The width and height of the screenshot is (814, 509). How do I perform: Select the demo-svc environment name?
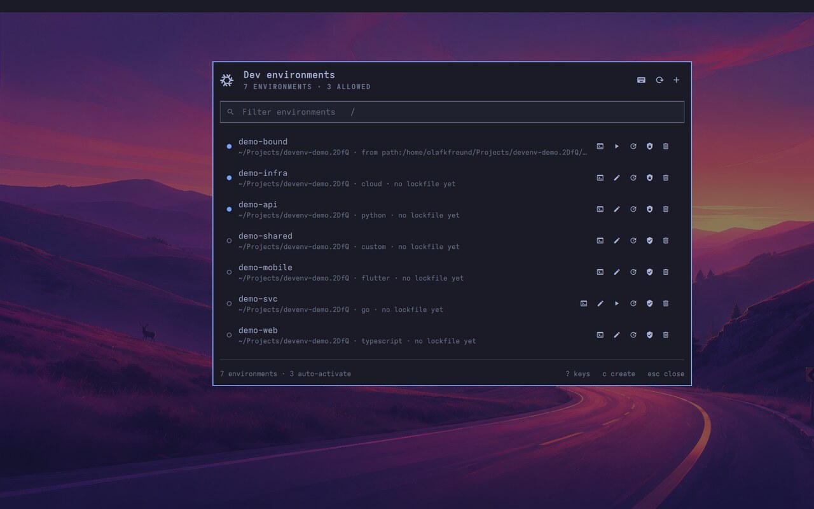258,299
